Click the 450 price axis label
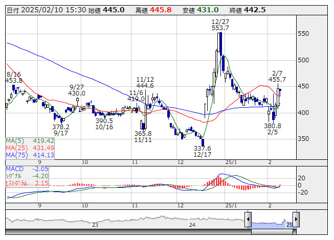Image resolution: width=334 pixels, height=240 pixels. pyautogui.click(x=303, y=86)
